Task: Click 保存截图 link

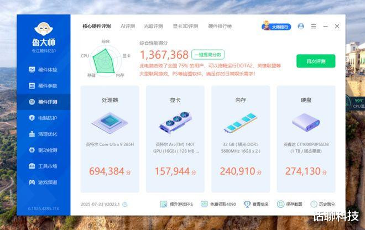Action: [x=290, y=204]
